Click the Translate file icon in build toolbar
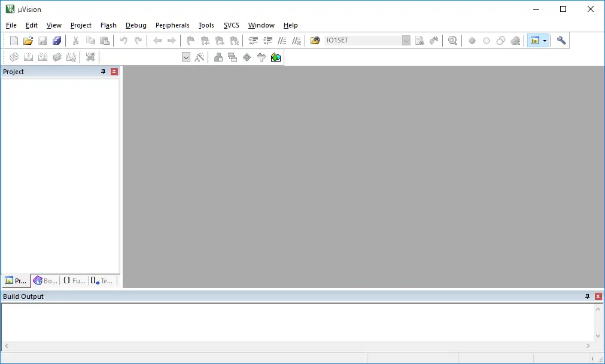Screen dimensions: 605x364 click(14, 57)
